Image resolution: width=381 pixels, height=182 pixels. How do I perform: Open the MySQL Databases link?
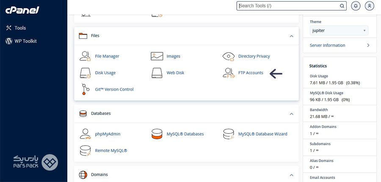click(185, 134)
